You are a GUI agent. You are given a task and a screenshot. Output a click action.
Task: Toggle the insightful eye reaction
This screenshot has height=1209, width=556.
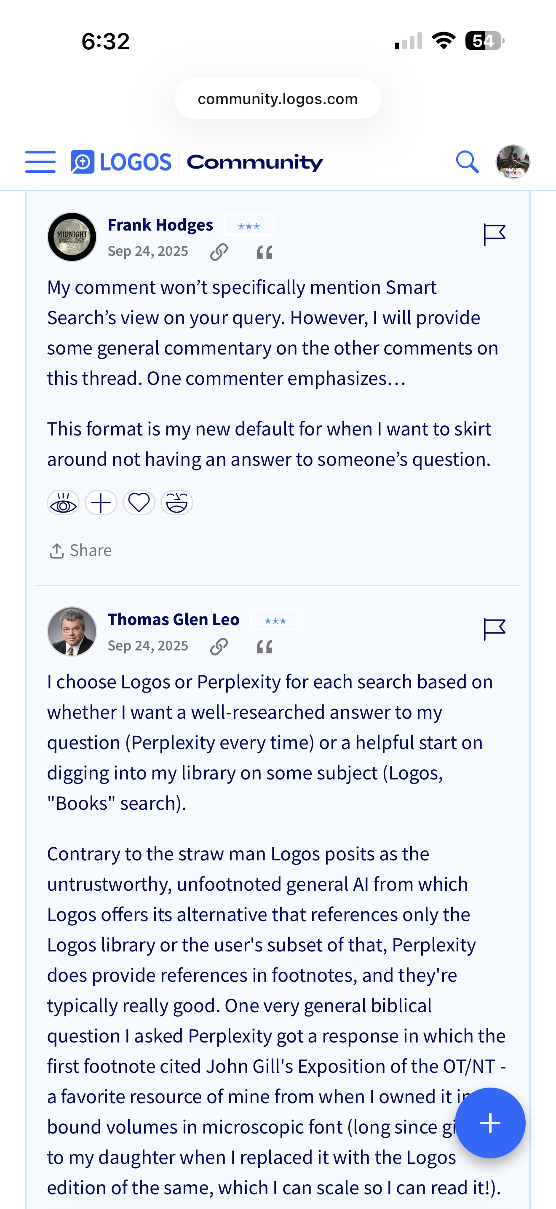coord(63,502)
